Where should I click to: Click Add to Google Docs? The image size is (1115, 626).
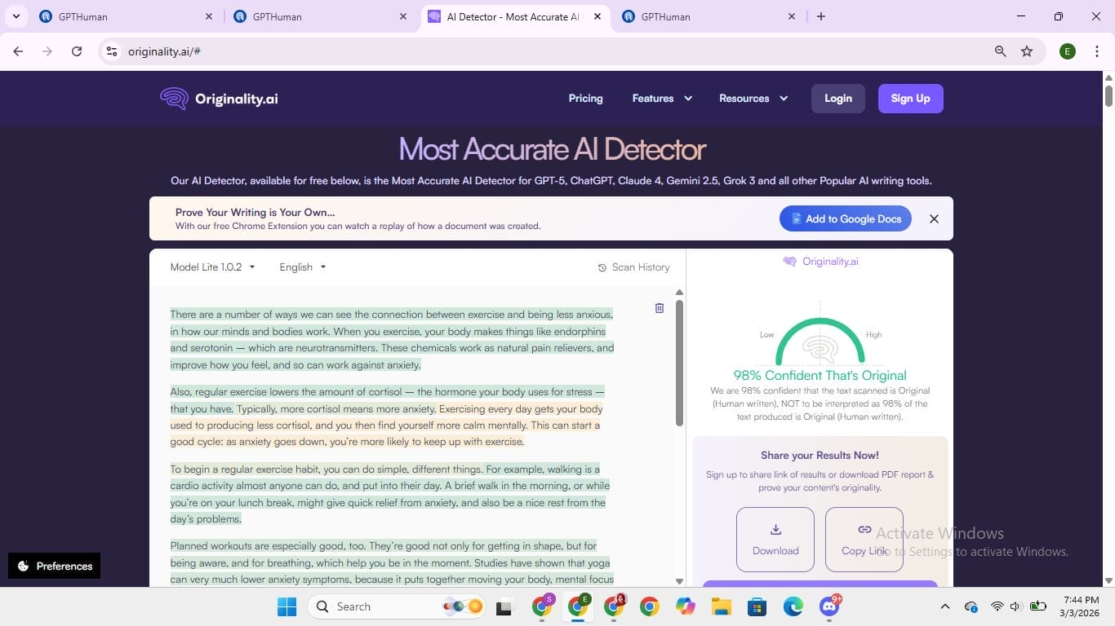tap(845, 218)
